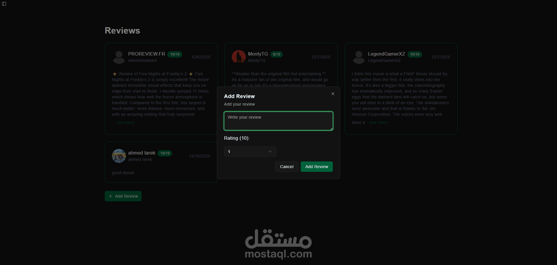The height and width of the screenshot is (265, 557).
Task: Click the ahmed tarek username
Action: click(x=142, y=153)
